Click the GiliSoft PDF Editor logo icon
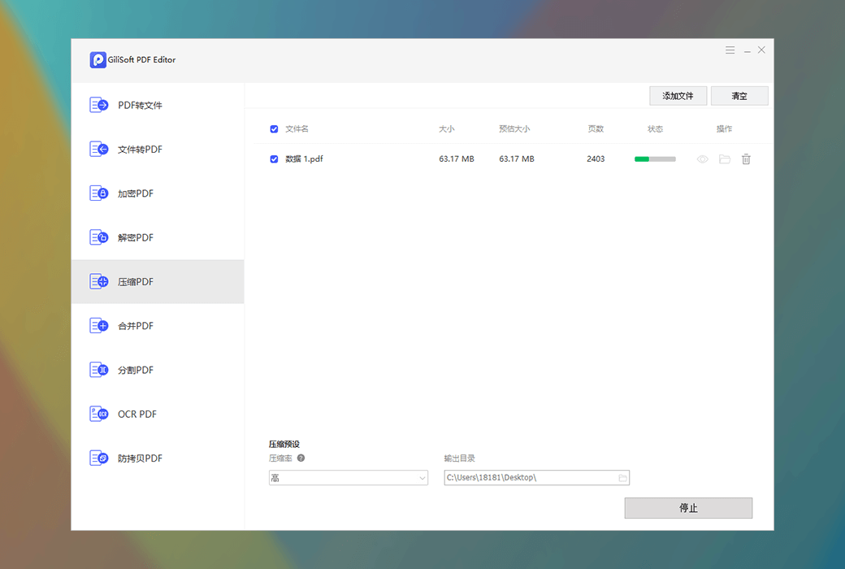The height and width of the screenshot is (569, 845). [x=97, y=59]
